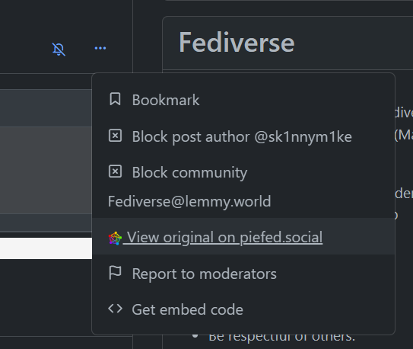Click the "Be respectful of others" rule text
413x349 pixels.
pos(282,337)
